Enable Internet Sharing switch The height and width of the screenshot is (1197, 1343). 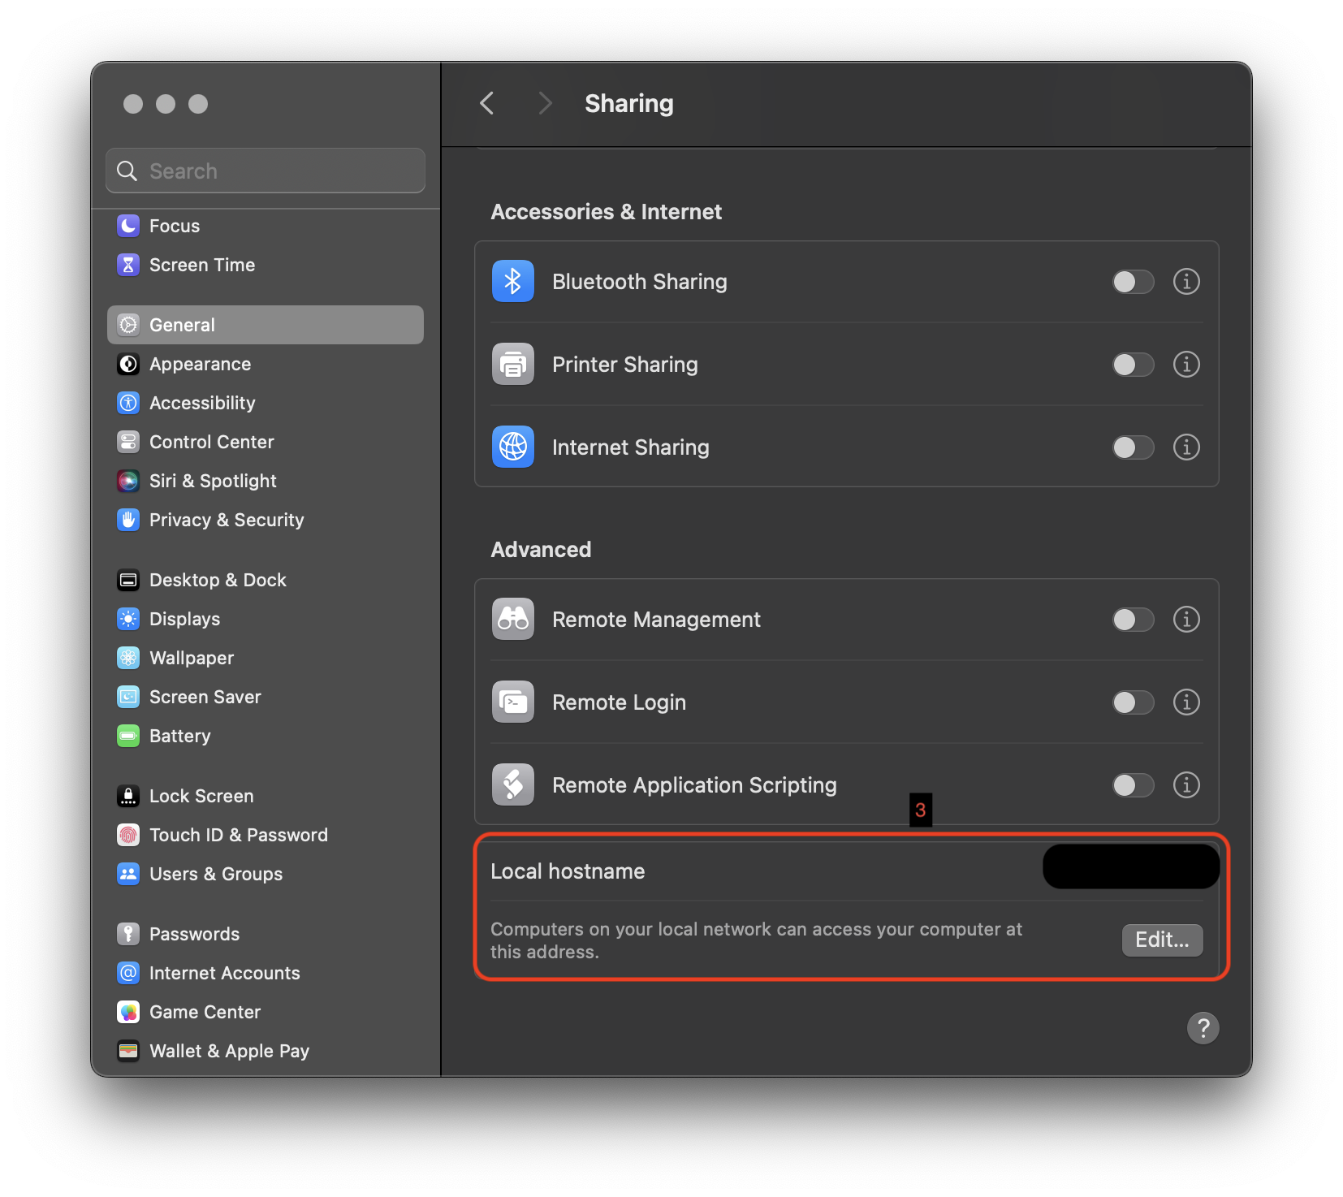tap(1133, 447)
